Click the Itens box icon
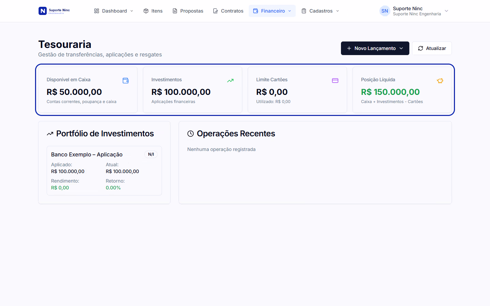This screenshot has width=490, height=306. pos(146,11)
